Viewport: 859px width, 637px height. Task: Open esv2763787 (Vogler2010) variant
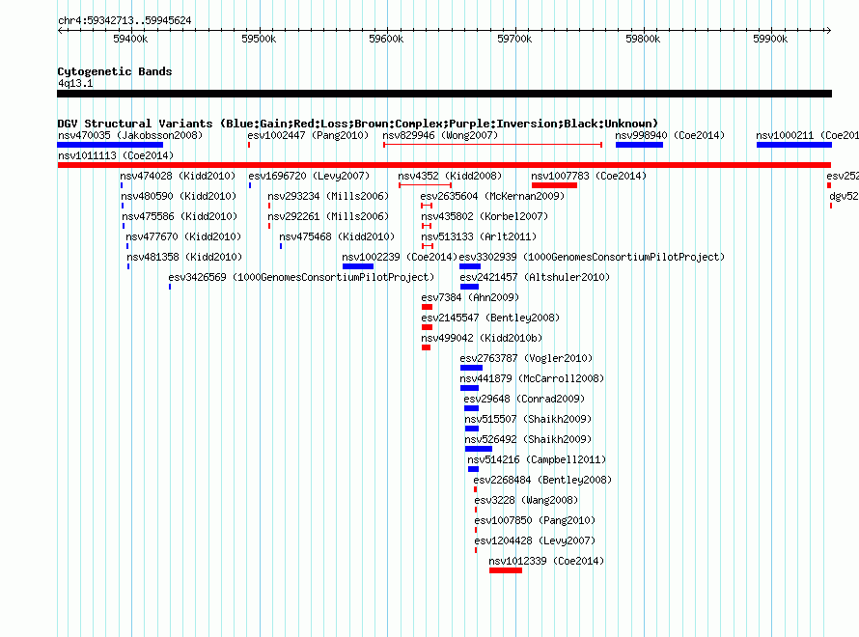tap(526, 358)
